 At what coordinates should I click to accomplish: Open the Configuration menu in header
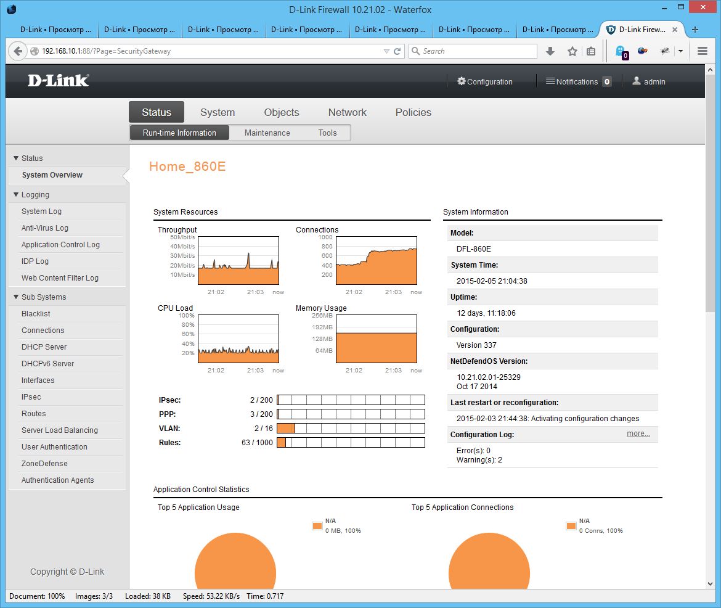click(x=484, y=81)
